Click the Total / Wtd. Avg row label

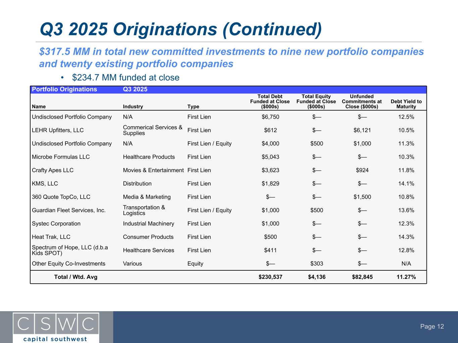[x=76, y=277]
